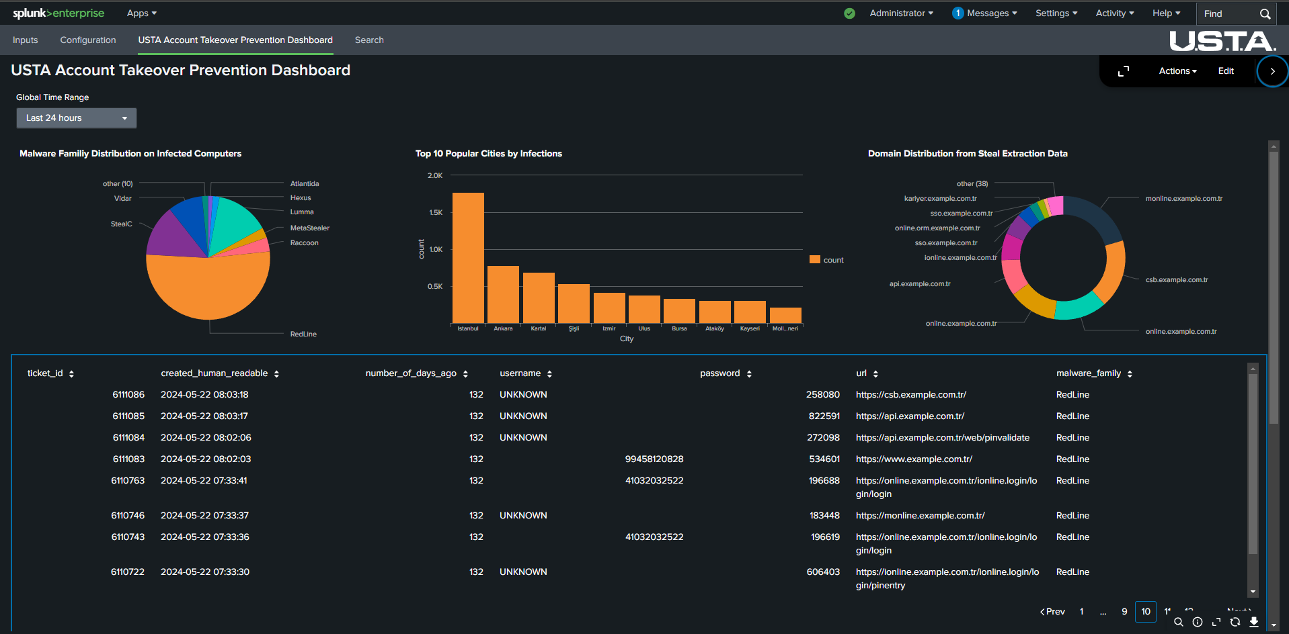Open Global Time Range dropdown

tap(77, 118)
